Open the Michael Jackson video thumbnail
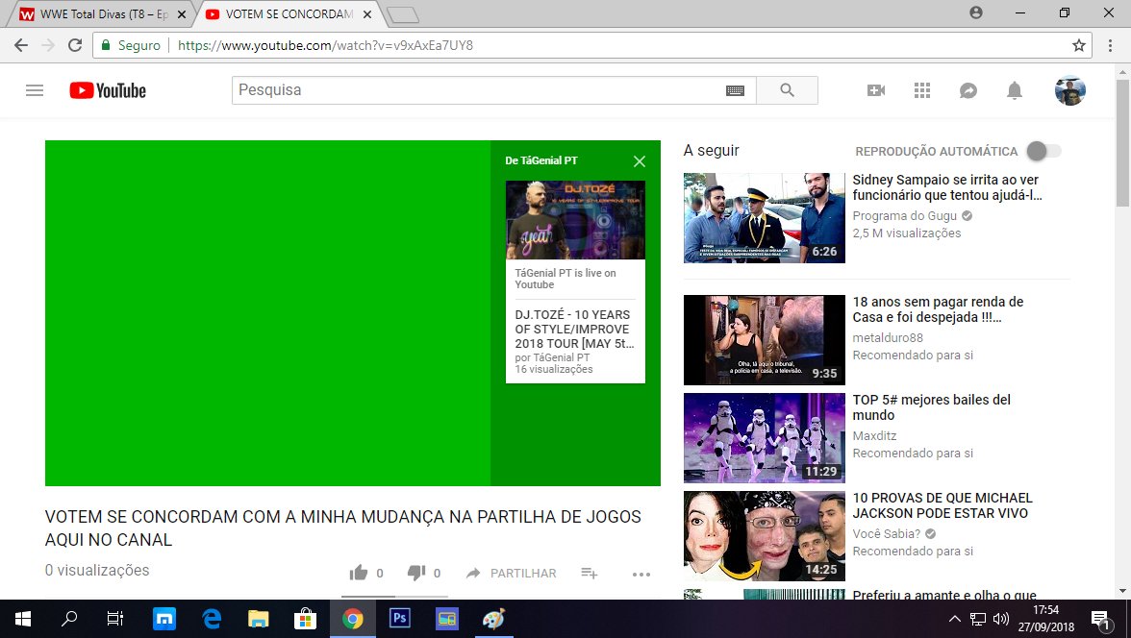The height and width of the screenshot is (638, 1131). (x=764, y=535)
